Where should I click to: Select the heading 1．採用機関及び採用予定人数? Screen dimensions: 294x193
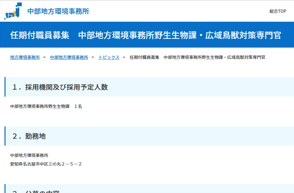[x=60, y=87]
